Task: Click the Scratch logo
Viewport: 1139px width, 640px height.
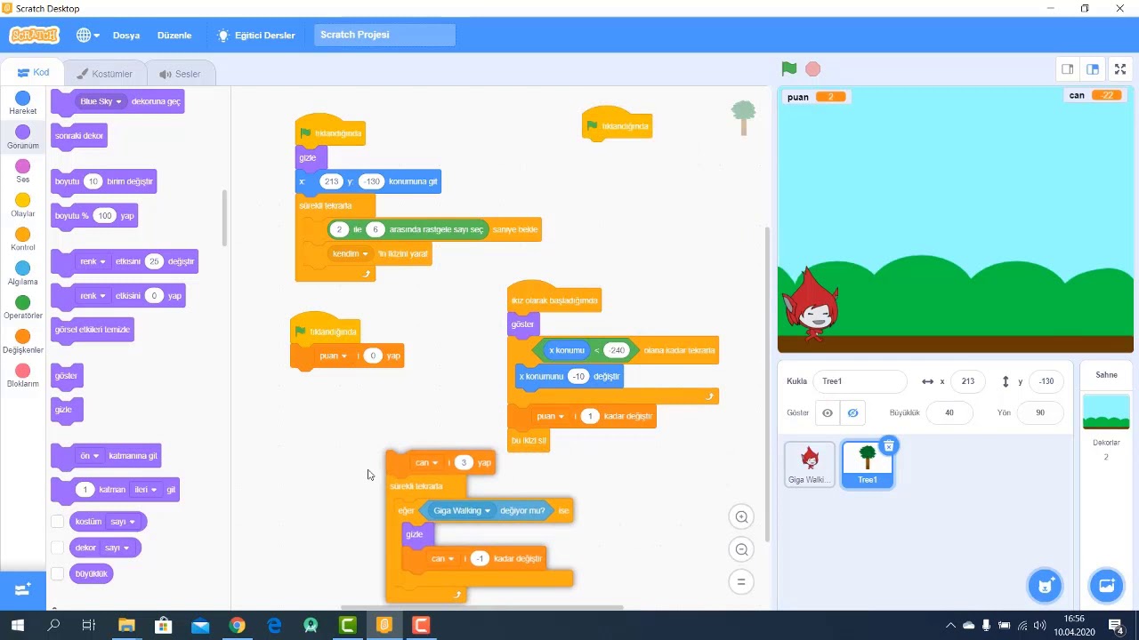Action: pyautogui.click(x=34, y=36)
